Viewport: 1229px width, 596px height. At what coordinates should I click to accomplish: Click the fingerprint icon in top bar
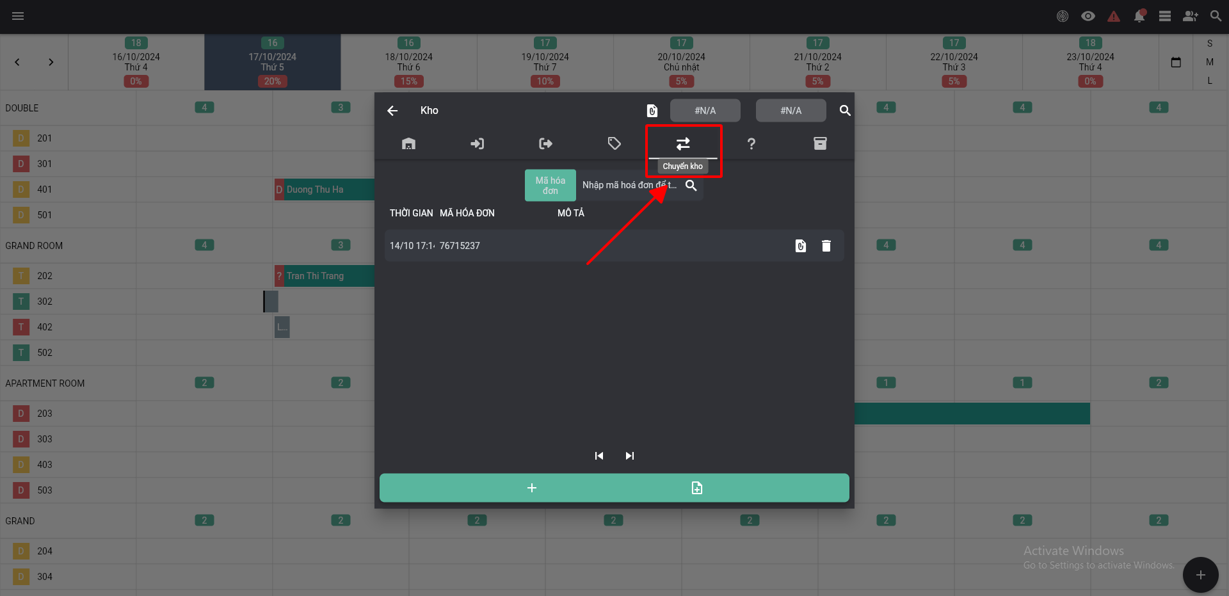coord(1063,16)
